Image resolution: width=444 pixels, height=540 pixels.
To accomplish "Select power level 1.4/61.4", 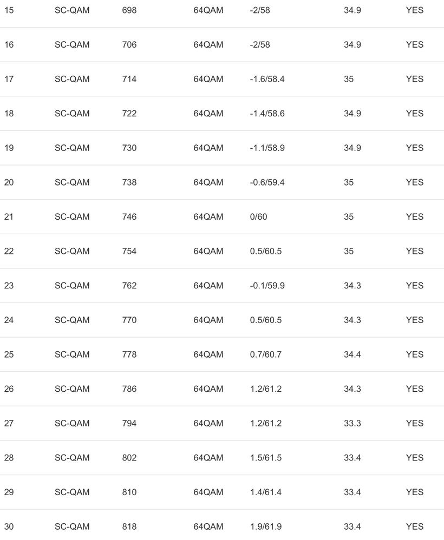I will [x=266, y=492].
